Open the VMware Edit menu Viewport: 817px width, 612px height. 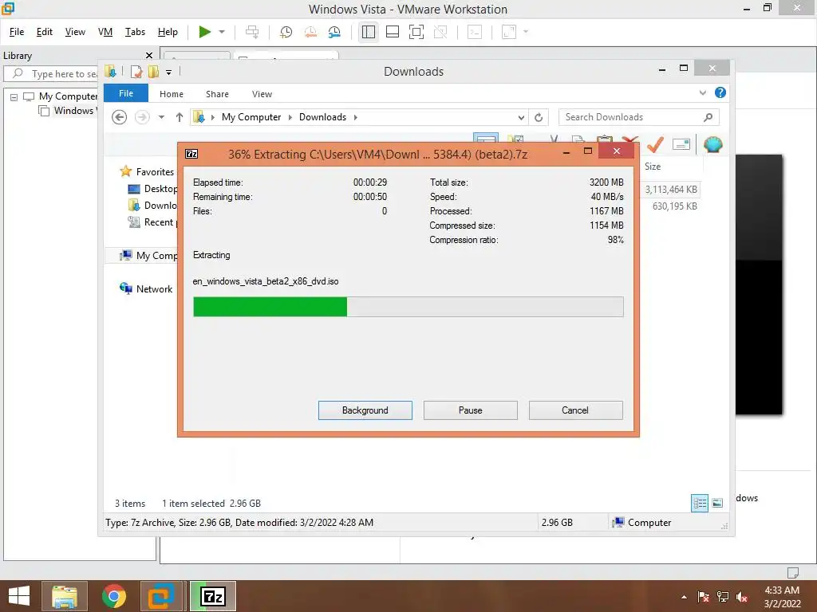pos(45,32)
